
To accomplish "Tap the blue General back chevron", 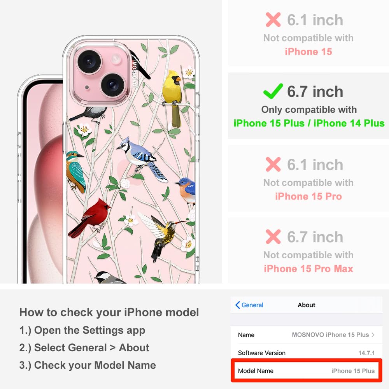I will (237, 305).
